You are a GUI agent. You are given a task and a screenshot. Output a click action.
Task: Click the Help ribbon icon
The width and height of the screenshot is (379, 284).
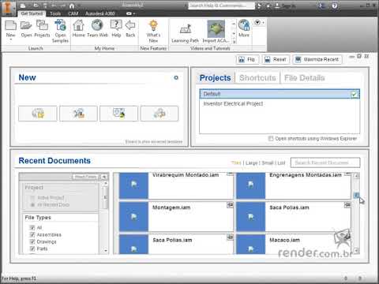click(x=116, y=25)
